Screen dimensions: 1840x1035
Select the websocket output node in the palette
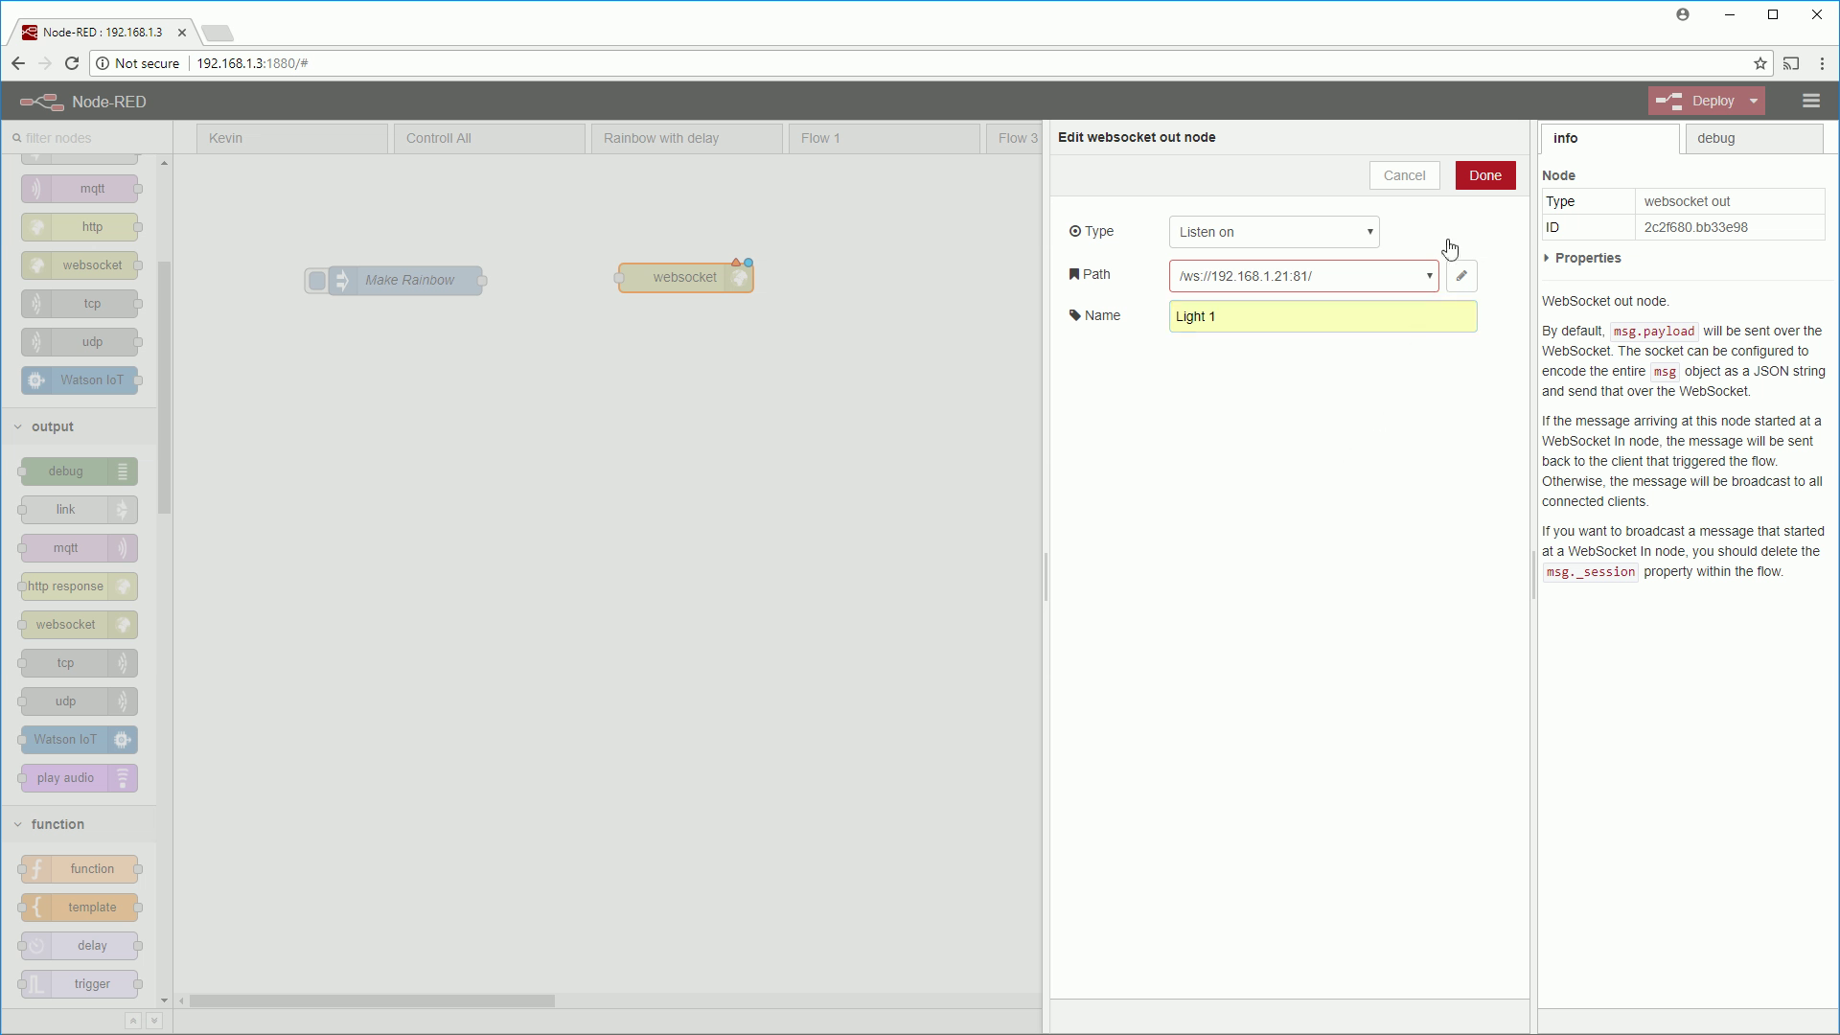click(80, 625)
